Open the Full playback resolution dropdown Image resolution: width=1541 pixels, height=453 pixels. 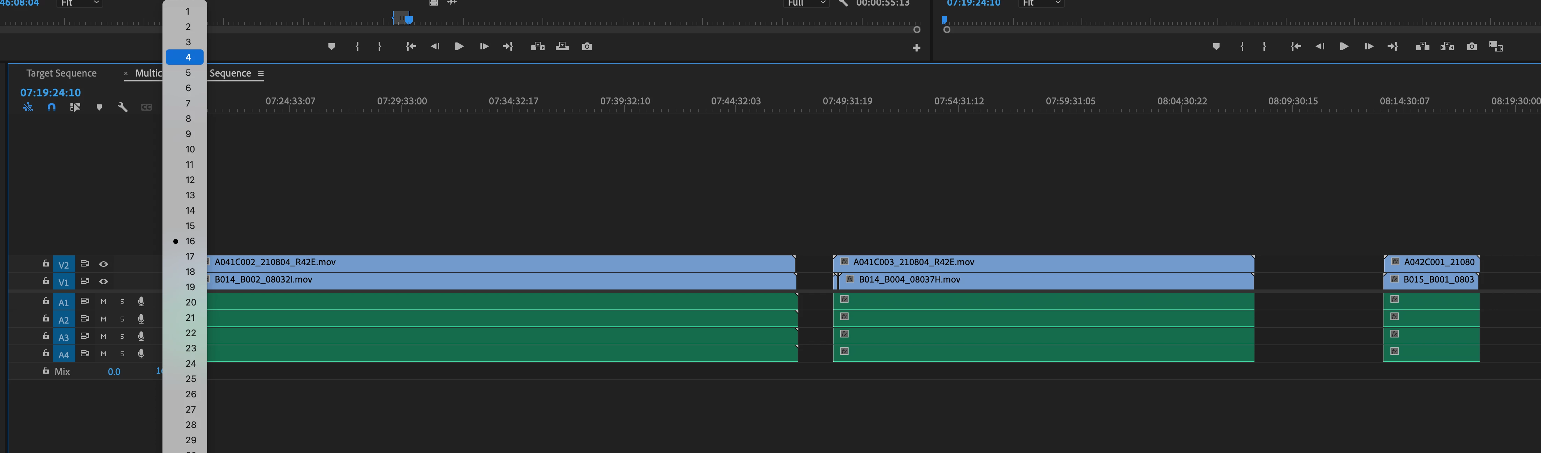[x=806, y=3]
